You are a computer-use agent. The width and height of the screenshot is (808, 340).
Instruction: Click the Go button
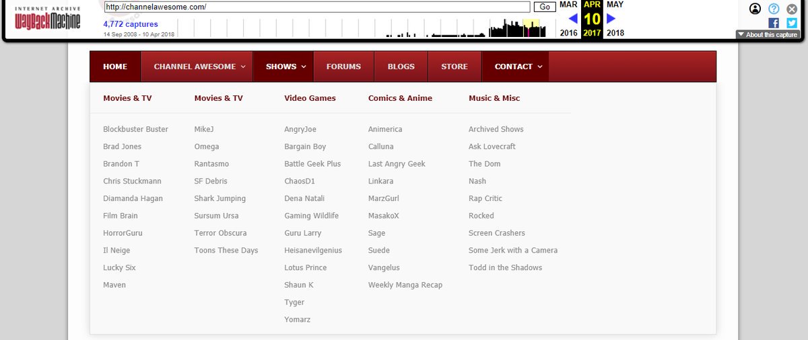[545, 7]
